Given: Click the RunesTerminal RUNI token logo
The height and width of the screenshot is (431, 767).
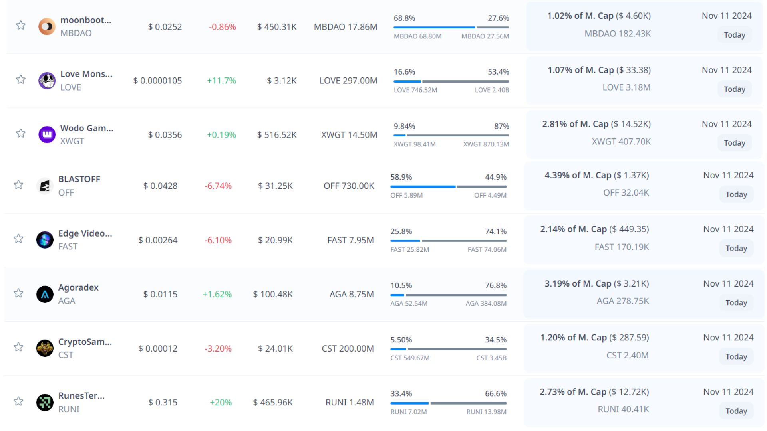Looking at the screenshot, I should [x=45, y=402].
